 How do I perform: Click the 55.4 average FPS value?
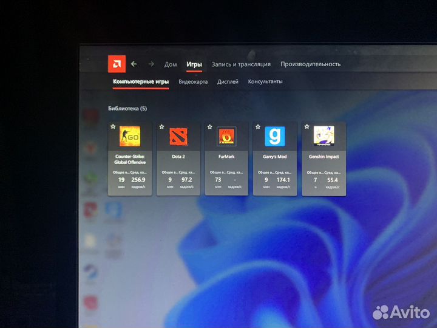[333, 180]
